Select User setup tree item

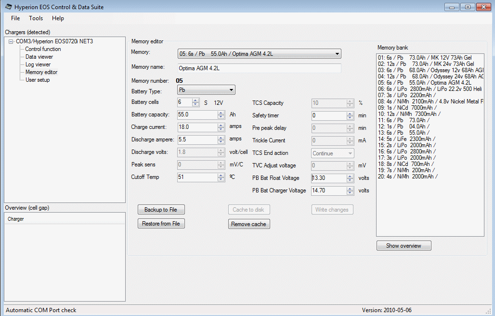click(38, 80)
